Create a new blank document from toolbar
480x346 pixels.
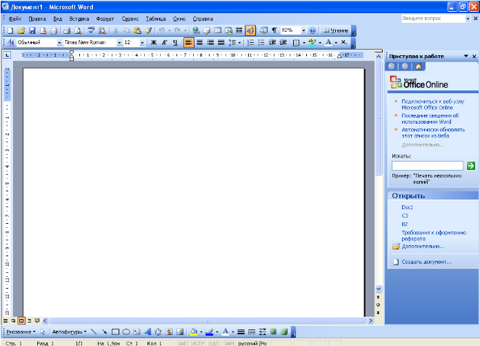[x=10, y=30]
